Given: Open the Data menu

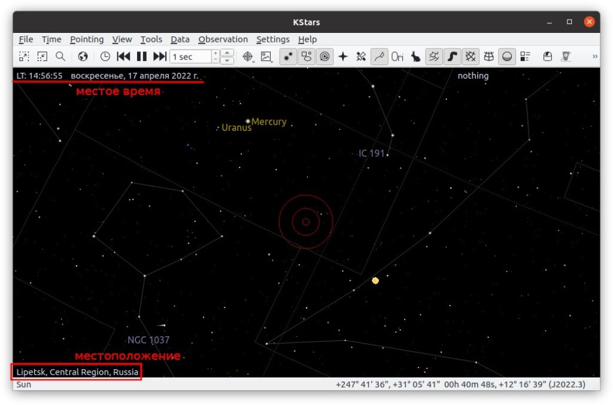Looking at the screenshot, I should point(180,39).
